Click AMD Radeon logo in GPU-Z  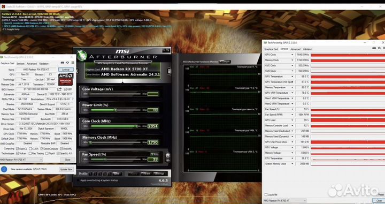pyautogui.click(x=66, y=79)
